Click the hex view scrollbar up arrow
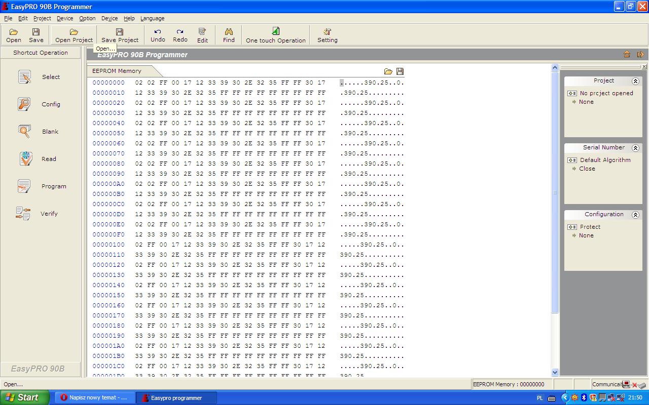This screenshot has width=649, height=405. 555,68
